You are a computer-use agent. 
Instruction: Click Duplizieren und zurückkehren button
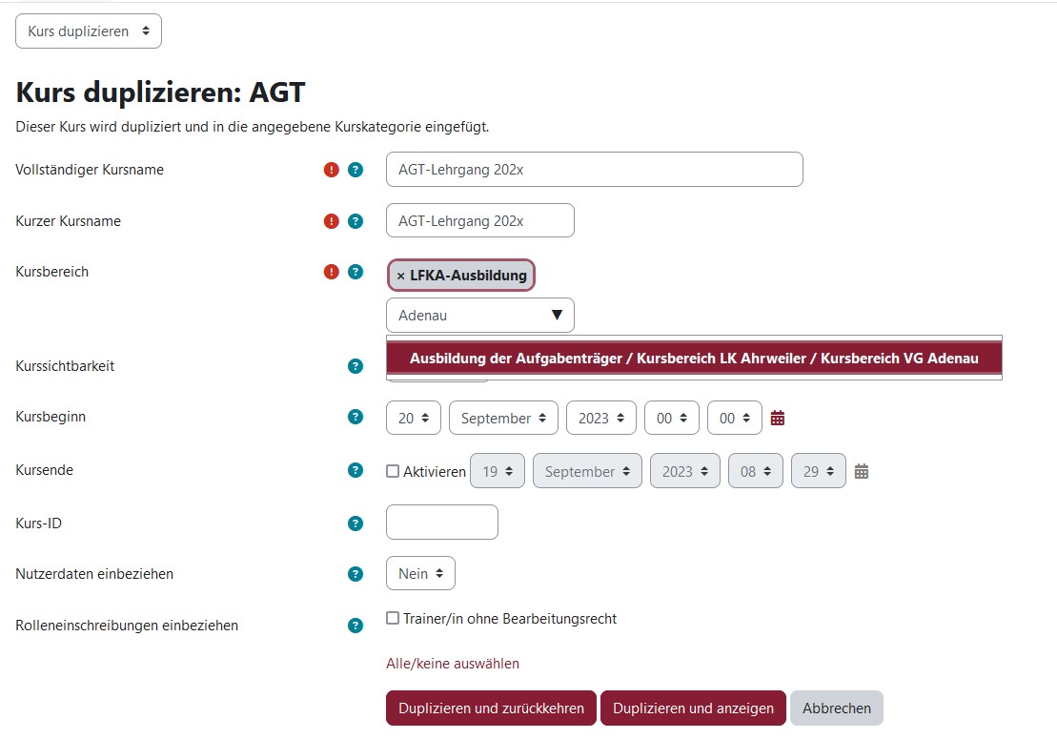[x=491, y=708]
